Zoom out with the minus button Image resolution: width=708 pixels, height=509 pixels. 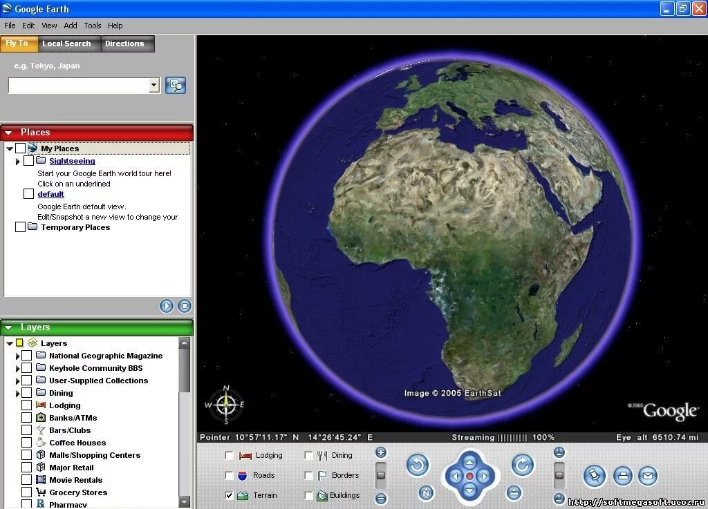coord(381,499)
